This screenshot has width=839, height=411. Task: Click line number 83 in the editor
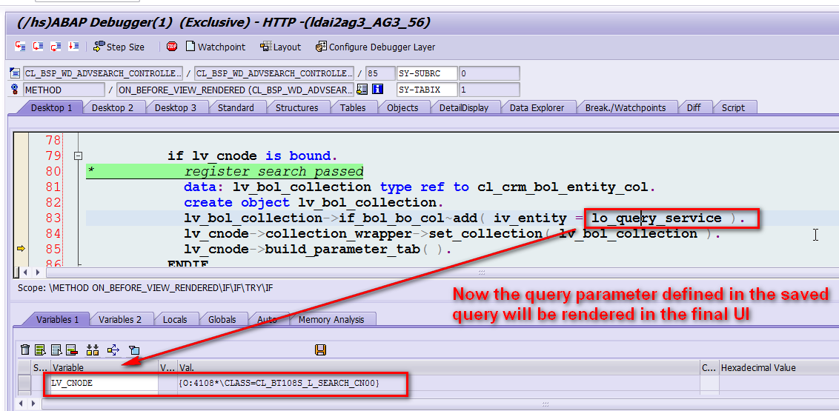tap(53, 218)
